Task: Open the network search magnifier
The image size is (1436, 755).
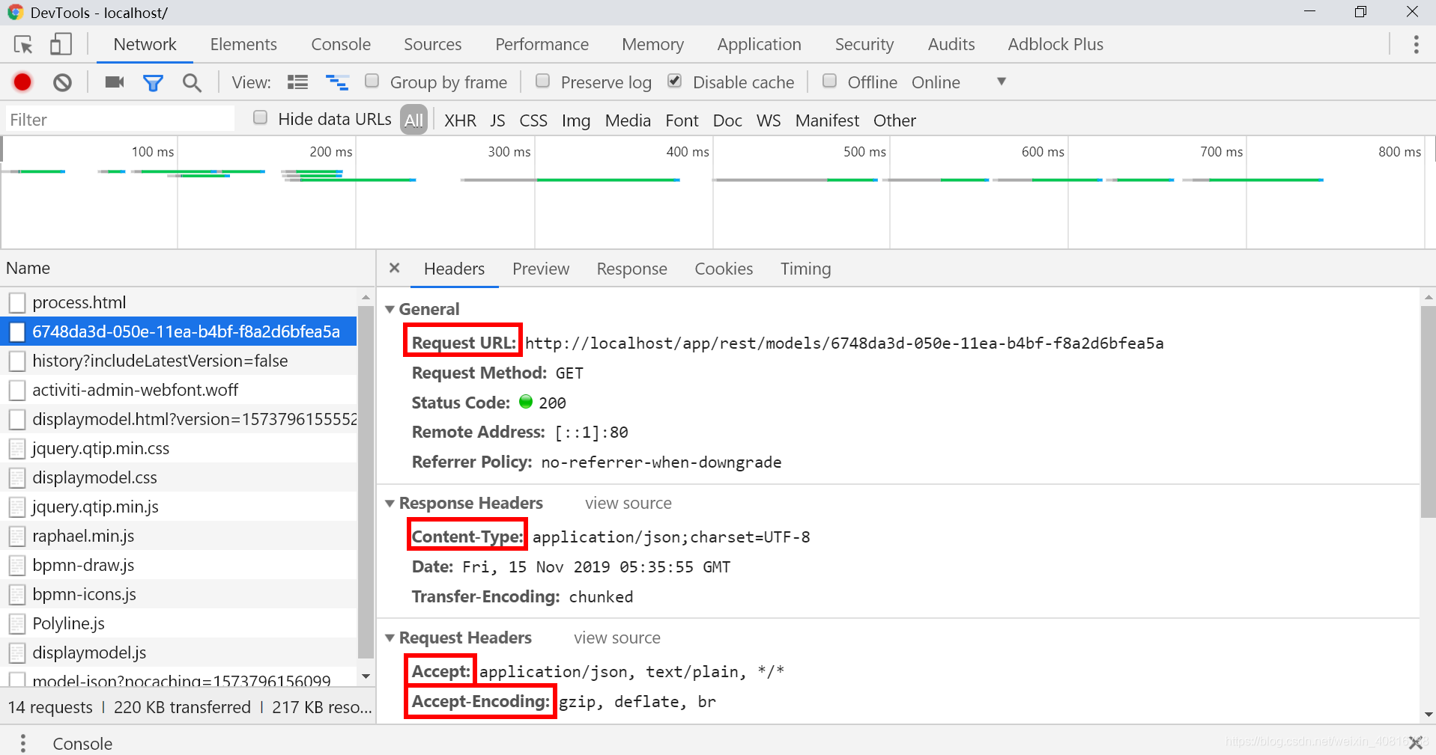Action: pyautogui.click(x=193, y=83)
